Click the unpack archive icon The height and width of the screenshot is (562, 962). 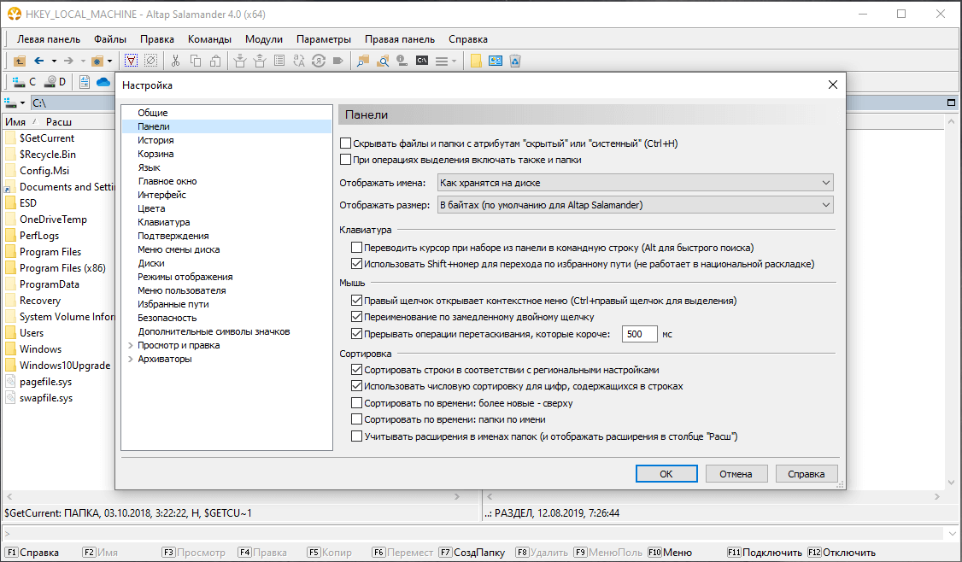(x=260, y=61)
